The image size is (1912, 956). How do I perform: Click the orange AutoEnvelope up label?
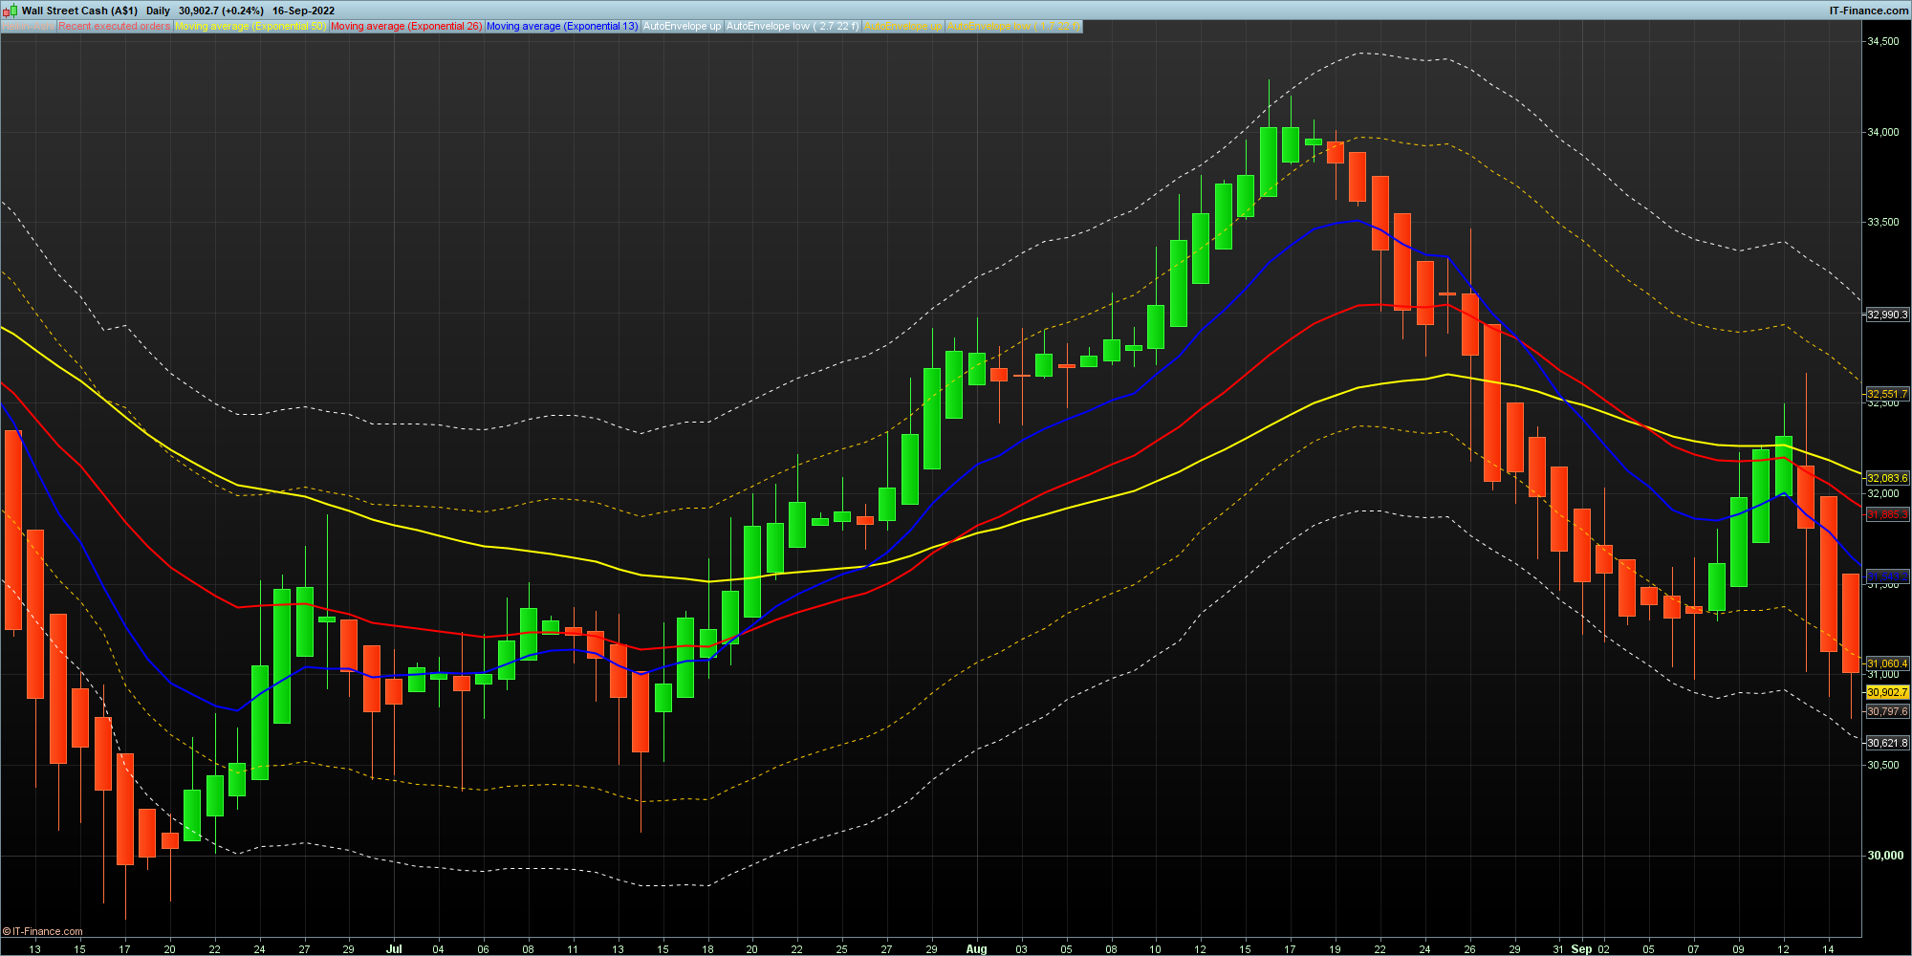(902, 27)
